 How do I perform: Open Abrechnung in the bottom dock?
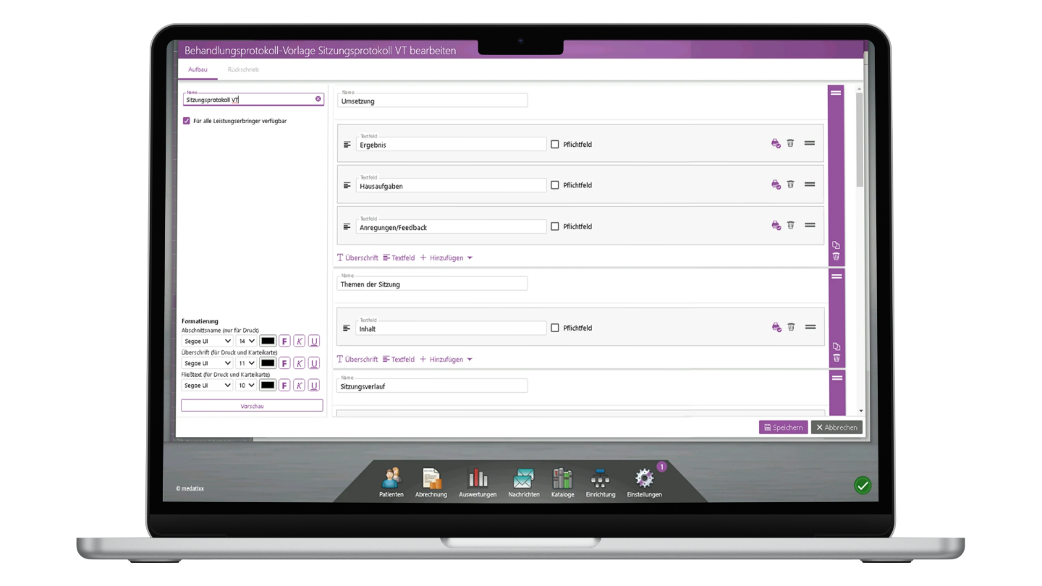(x=431, y=483)
